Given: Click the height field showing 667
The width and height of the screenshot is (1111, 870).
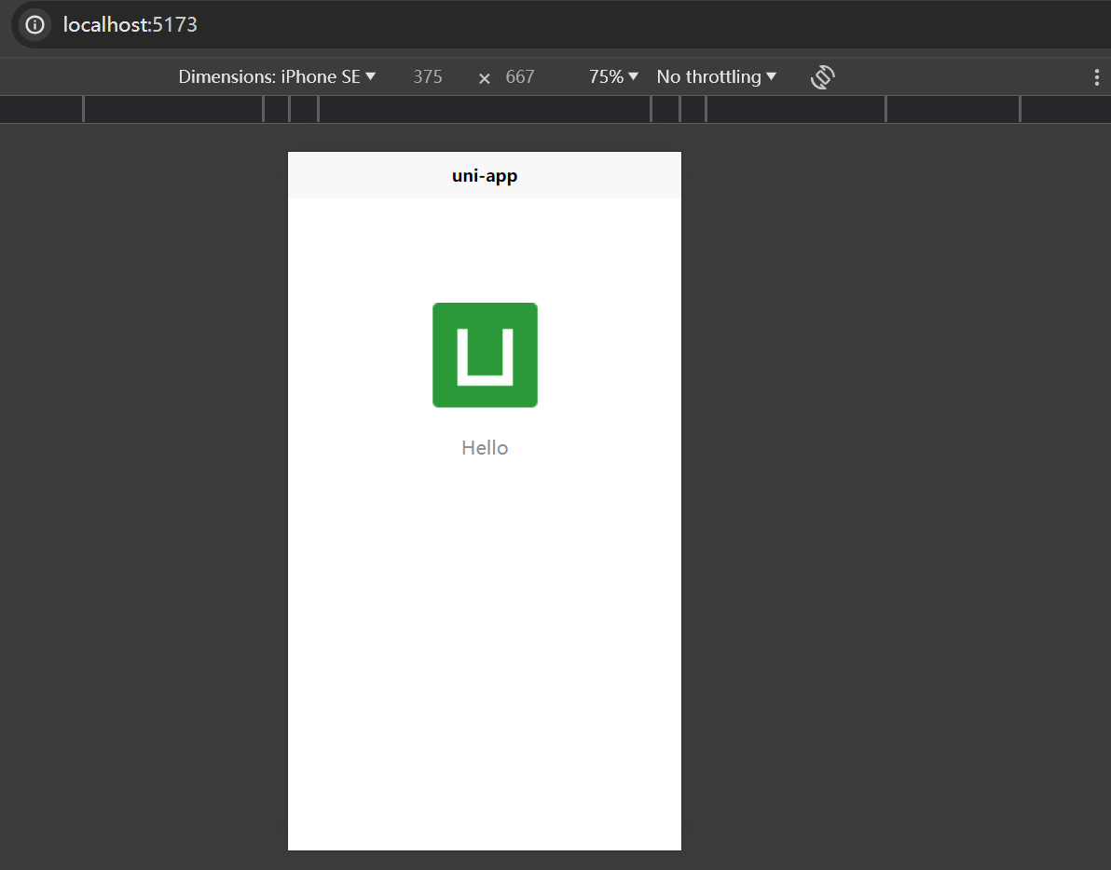Looking at the screenshot, I should [520, 77].
